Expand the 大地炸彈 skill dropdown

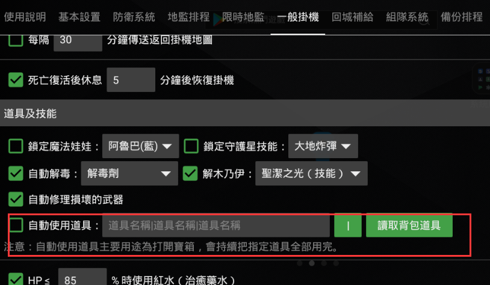click(323, 146)
